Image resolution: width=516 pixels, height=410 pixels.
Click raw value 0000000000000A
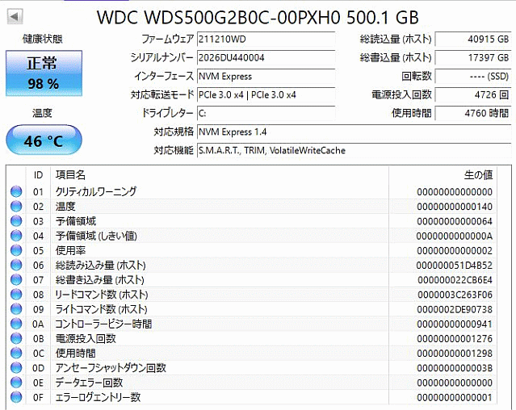pos(455,236)
